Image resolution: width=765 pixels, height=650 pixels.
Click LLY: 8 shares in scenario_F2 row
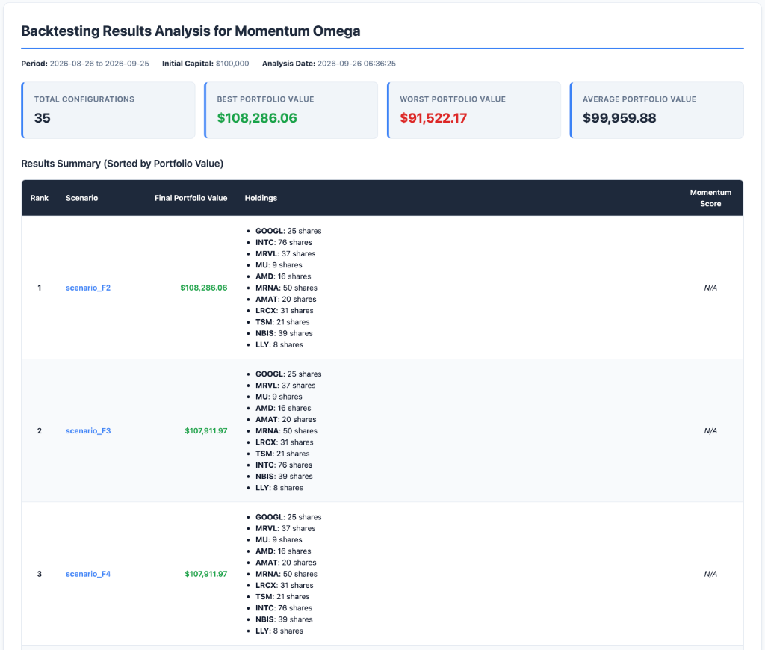pos(279,345)
